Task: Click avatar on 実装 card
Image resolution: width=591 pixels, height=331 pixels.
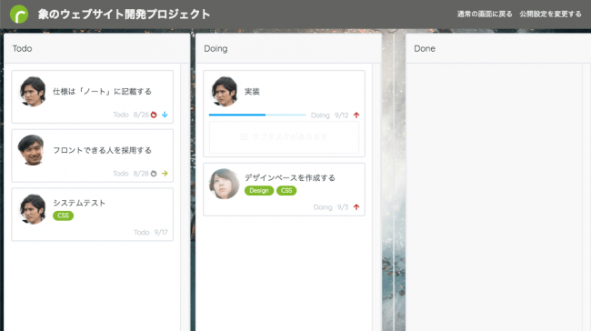Action: (225, 92)
